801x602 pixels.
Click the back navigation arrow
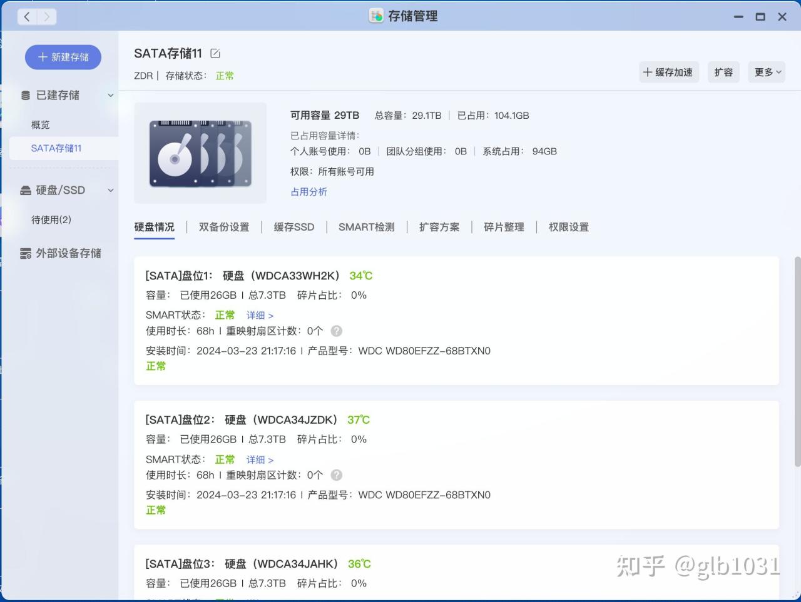coord(26,16)
